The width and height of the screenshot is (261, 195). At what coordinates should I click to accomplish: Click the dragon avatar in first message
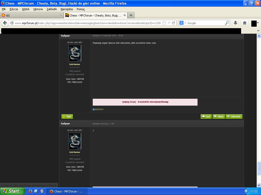75,53
